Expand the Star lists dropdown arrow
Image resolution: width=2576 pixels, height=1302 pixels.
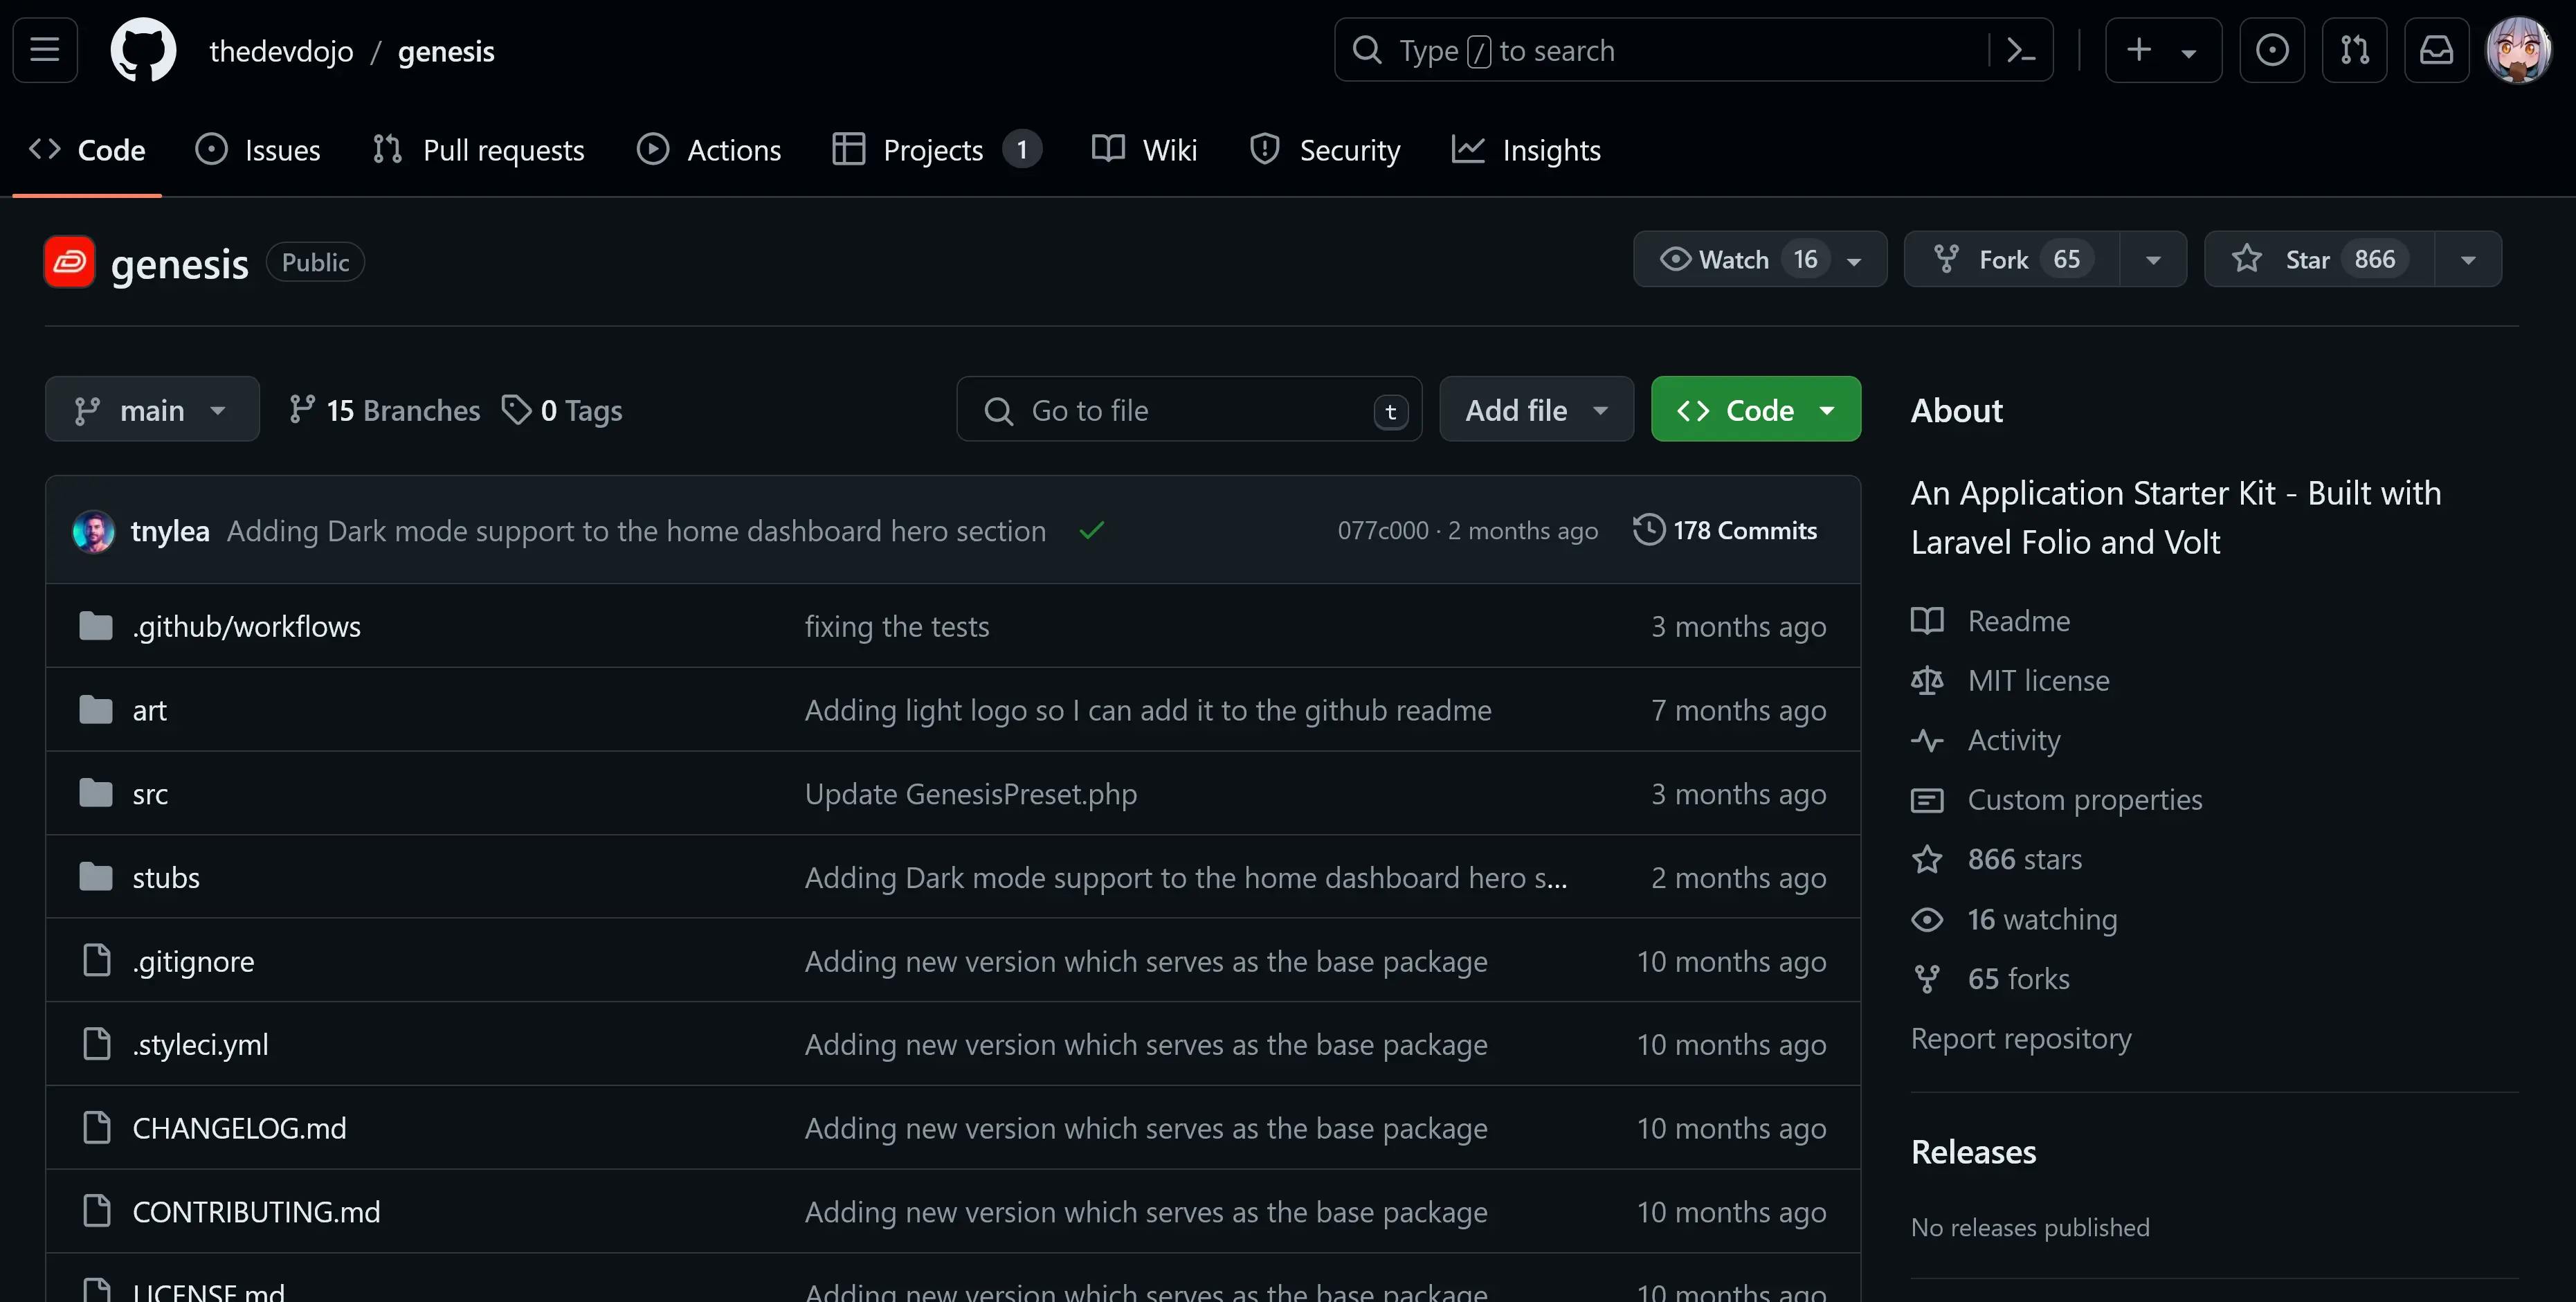2468,260
